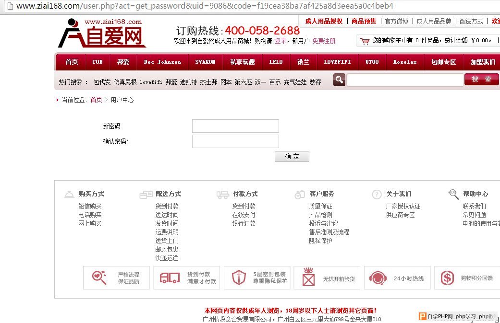Open the 运费说明 footer link
500x323 pixels.
pyautogui.click(x=167, y=232)
